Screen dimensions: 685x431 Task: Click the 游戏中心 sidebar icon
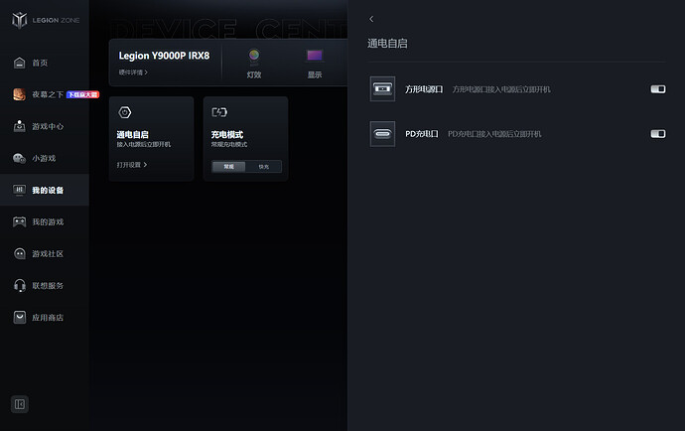click(x=19, y=126)
